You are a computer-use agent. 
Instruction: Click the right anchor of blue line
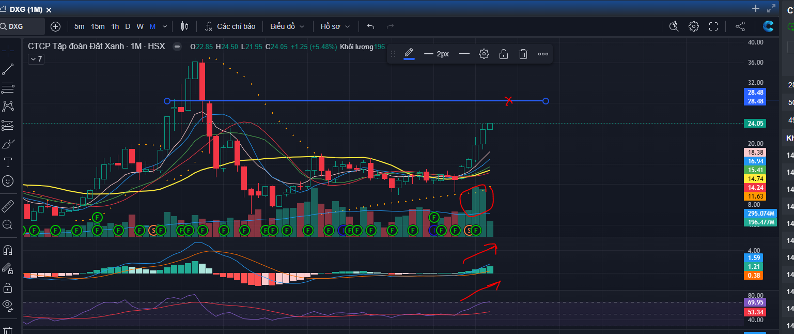pyautogui.click(x=546, y=101)
